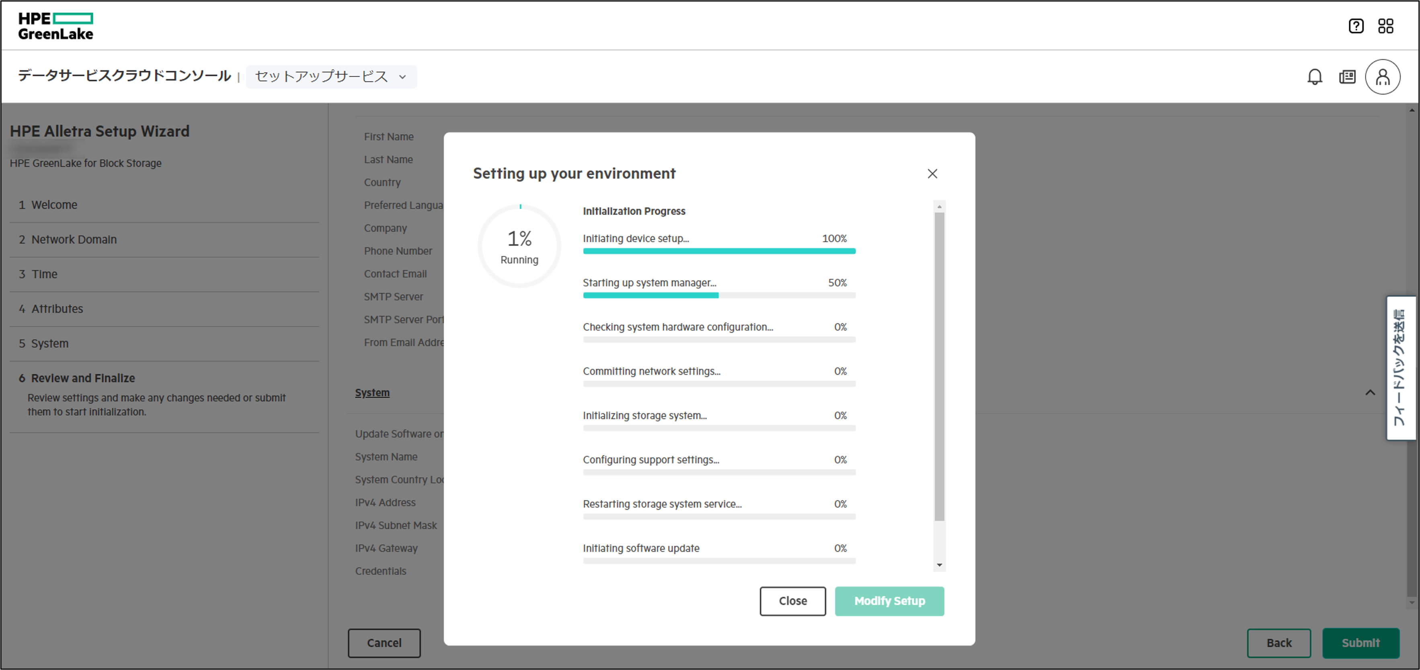Image resolution: width=1420 pixels, height=670 pixels.
Task: Open the セットアップサービス service dropdown
Action: 331,77
